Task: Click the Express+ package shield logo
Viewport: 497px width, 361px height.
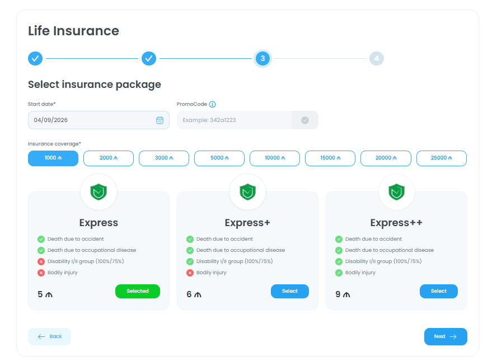Action: pos(247,192)
